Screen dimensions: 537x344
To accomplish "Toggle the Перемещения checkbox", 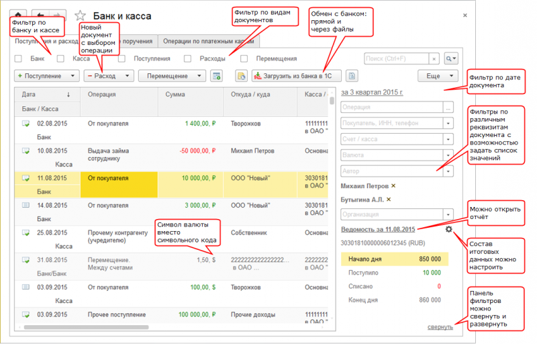I will click(244, 59).
